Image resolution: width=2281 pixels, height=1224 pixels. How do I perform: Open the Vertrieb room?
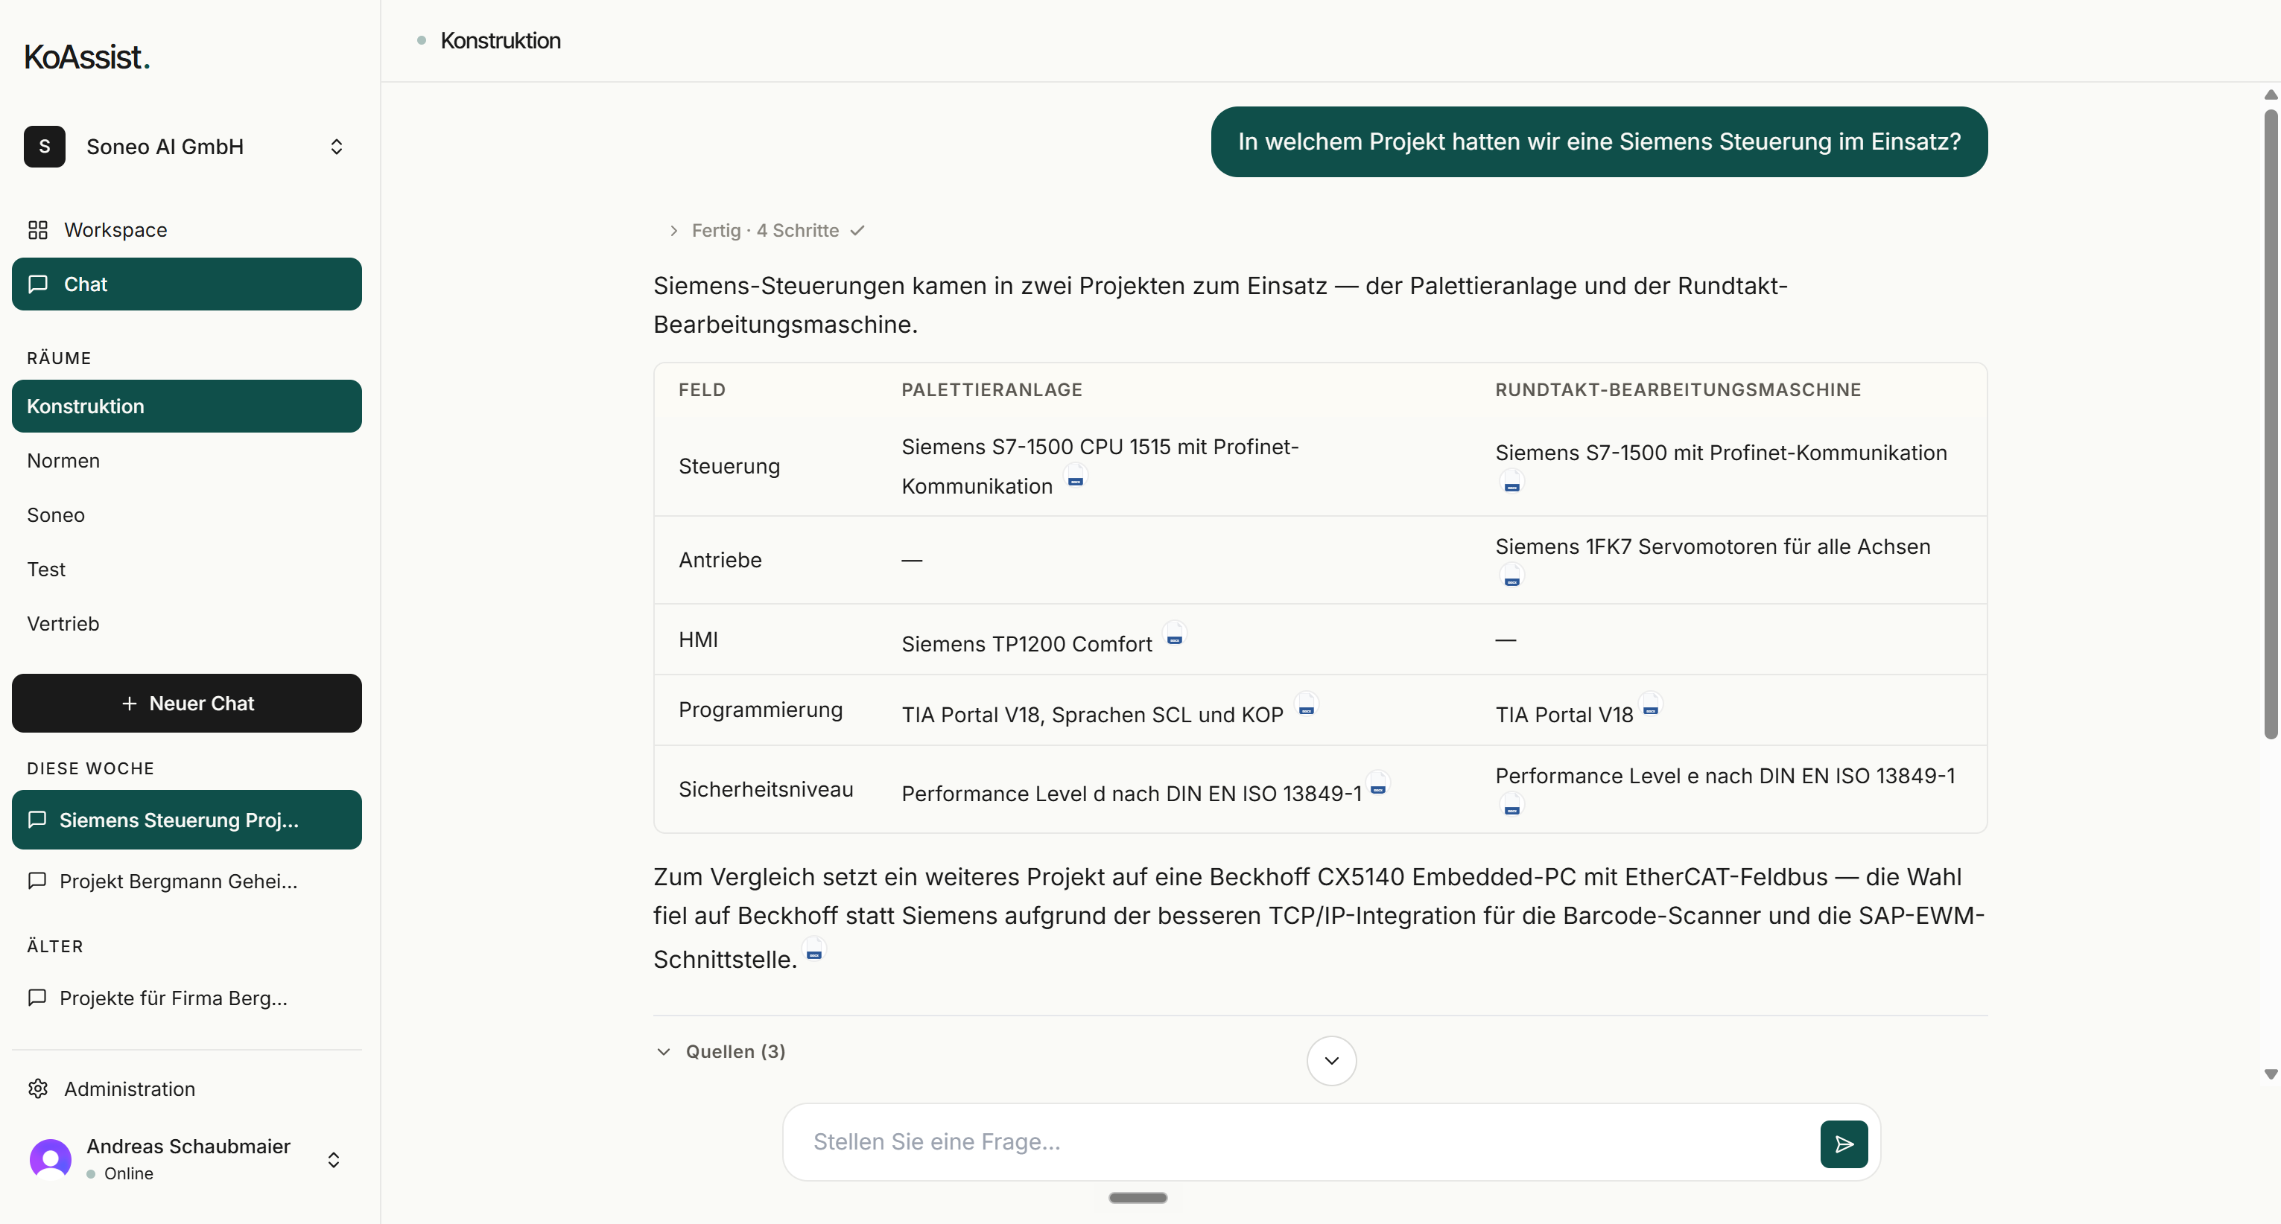(187, 624)
